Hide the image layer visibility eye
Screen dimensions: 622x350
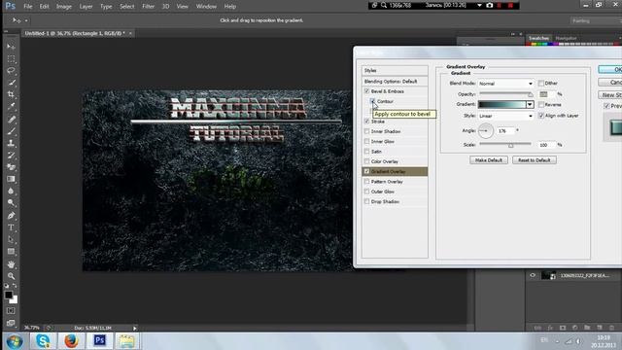[x=533, y=275]
